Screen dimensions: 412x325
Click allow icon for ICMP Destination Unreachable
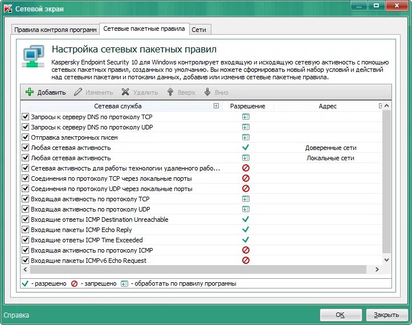point(246,220)
